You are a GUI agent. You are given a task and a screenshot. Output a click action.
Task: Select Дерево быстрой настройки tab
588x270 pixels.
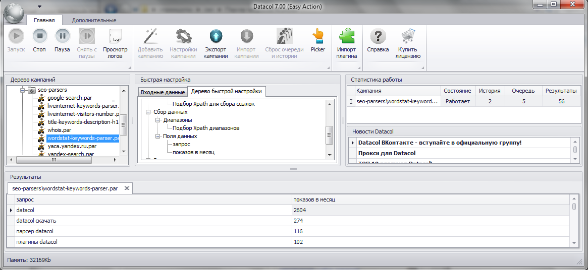(227, 92)
